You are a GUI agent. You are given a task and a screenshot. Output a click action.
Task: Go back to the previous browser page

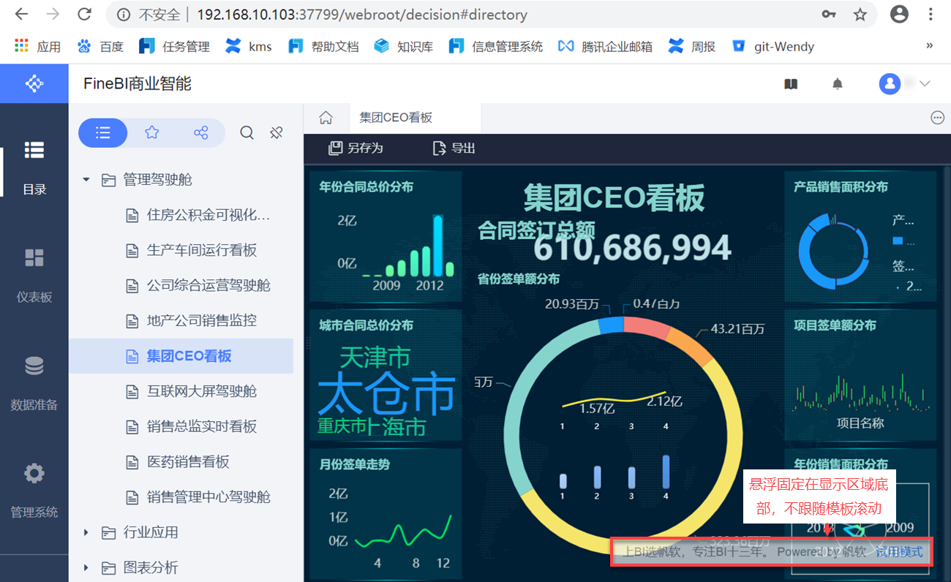click(x=21, y=15)
